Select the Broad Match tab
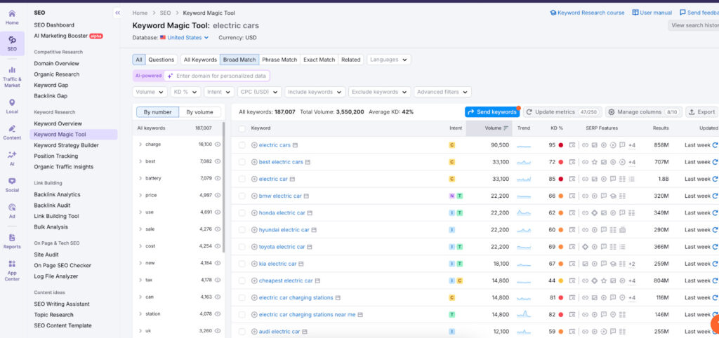Viewport: 719px width, 338px height. (239, 60)
